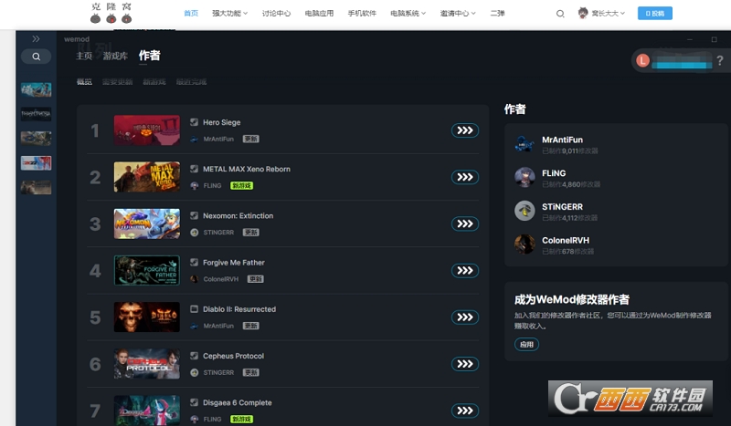Click the Disgaea 6 Complete arrow button
The image size is (731, 426).
click(465, 410)
